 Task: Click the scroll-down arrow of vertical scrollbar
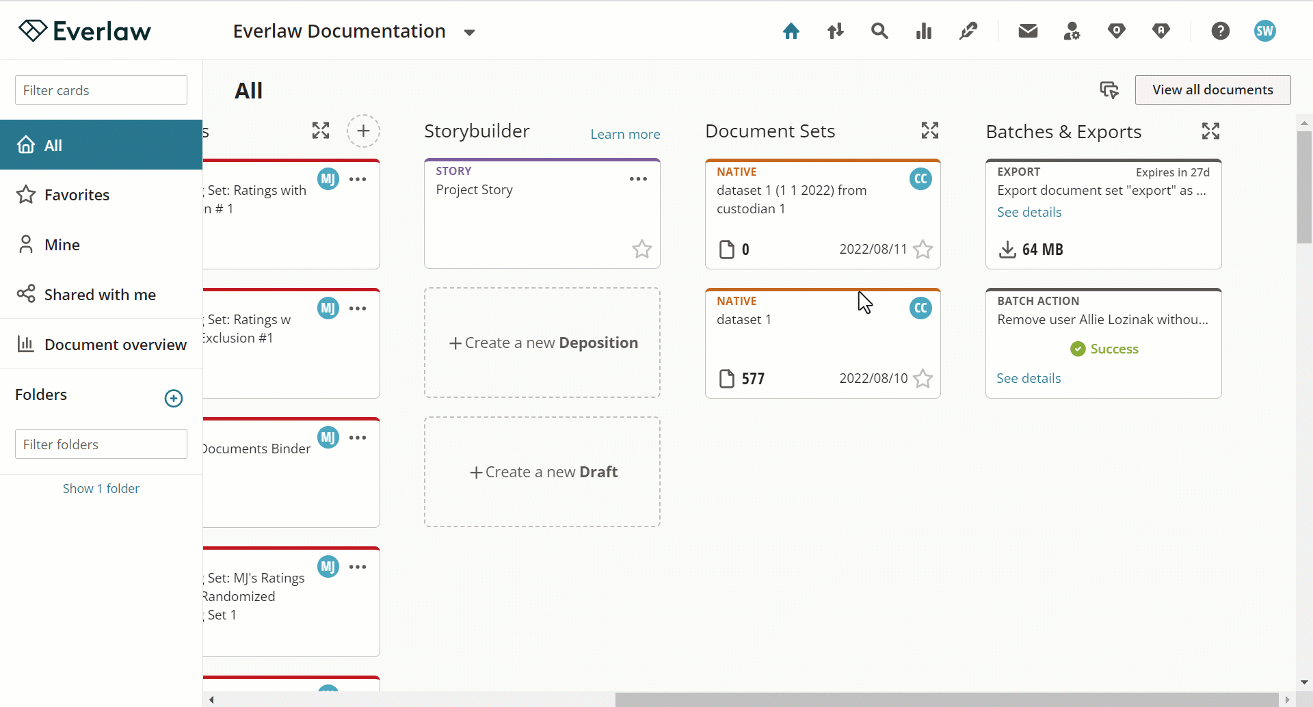pyautogui.click(x=1304, y=682)
